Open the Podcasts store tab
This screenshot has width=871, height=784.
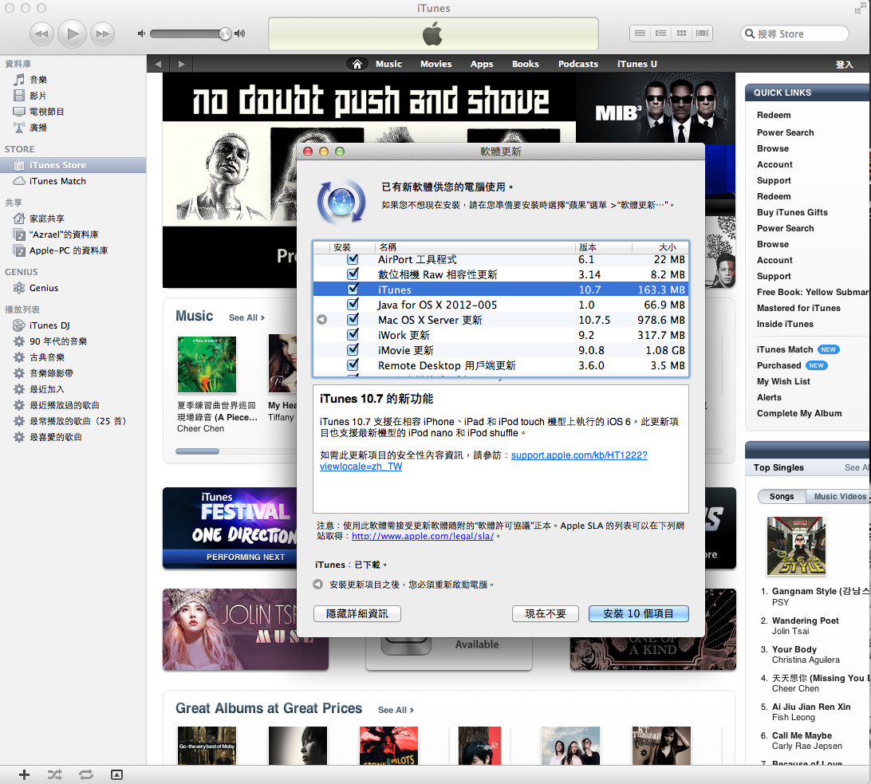click(578, 64)
